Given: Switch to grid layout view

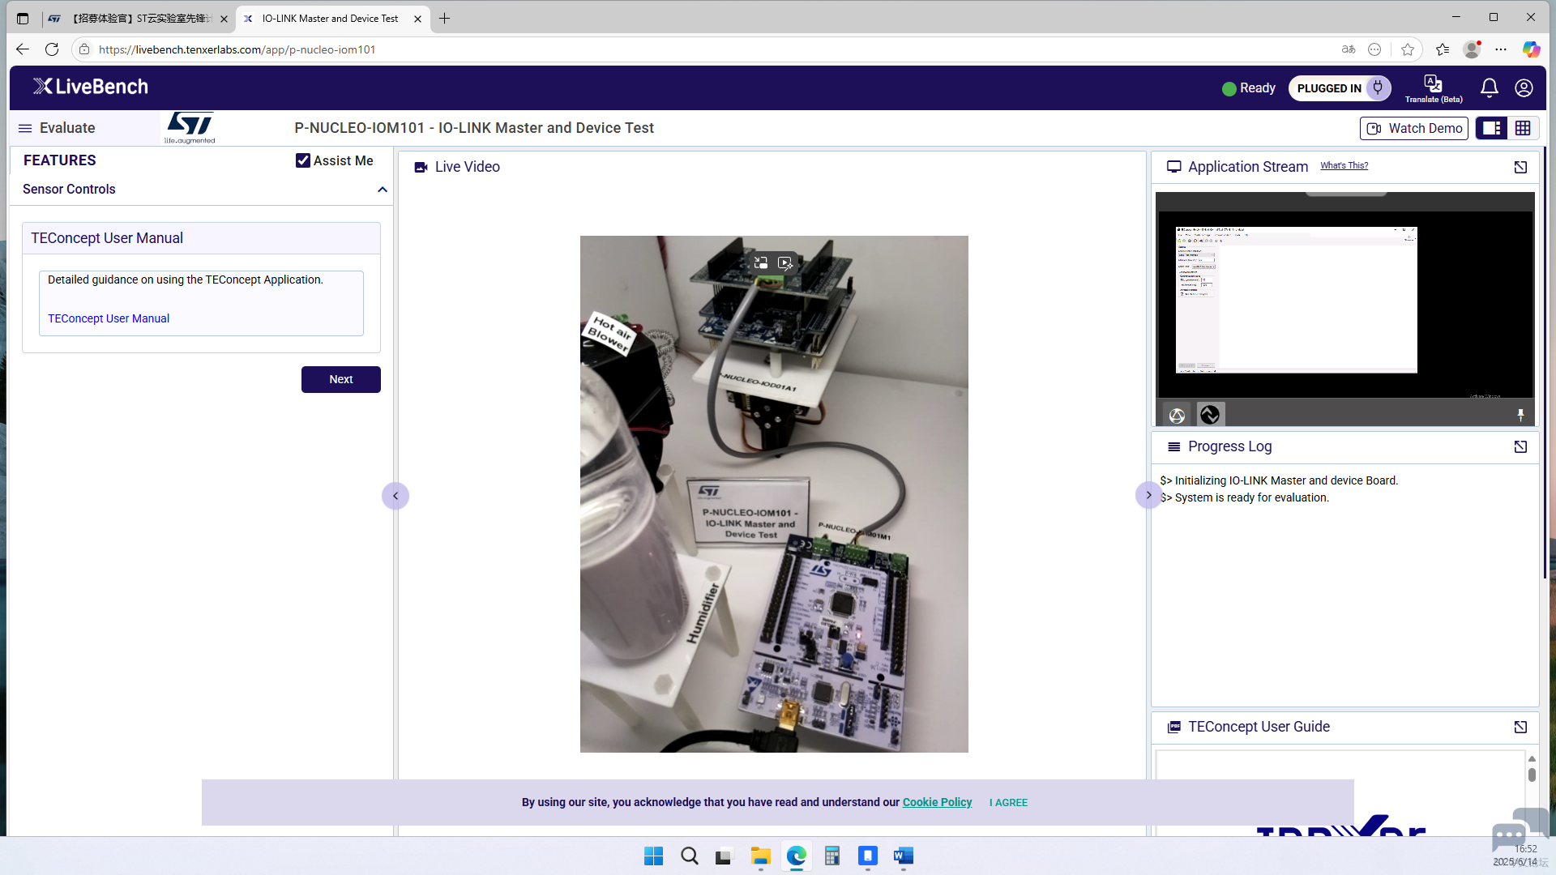Looking at the screenshot, I should pyautogui.click(x=1523, y=128).
